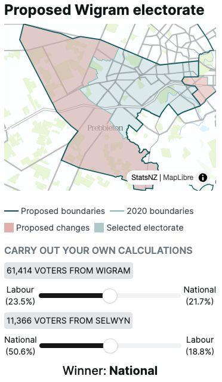Click the Selected electorate blue swatch
This screenshot has width=222, height=382.
99,228
